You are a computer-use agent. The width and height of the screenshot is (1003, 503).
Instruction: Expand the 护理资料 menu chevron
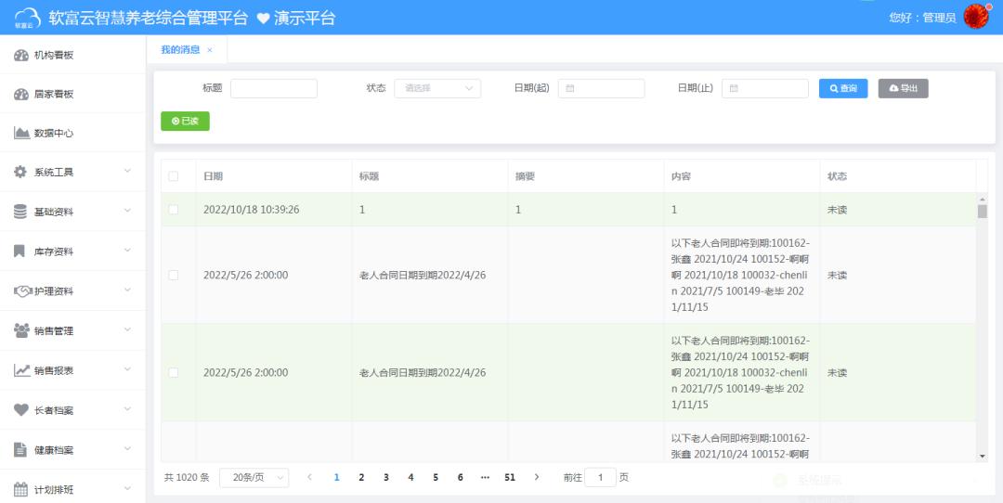coord(127,290)
